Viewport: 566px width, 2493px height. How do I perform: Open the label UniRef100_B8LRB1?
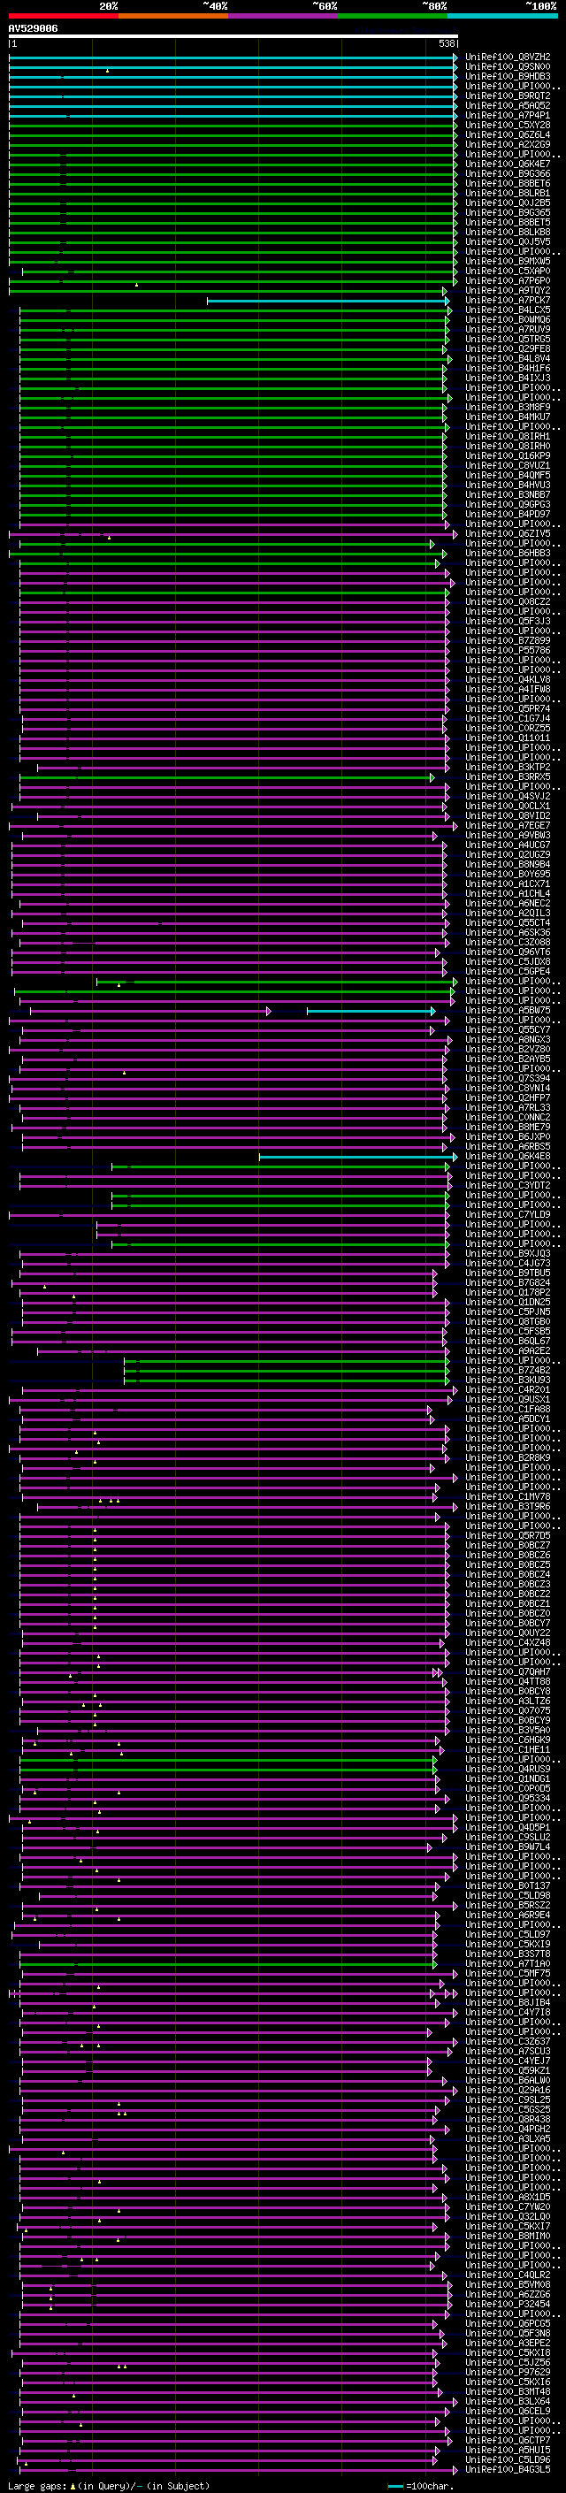coord(508,193)
